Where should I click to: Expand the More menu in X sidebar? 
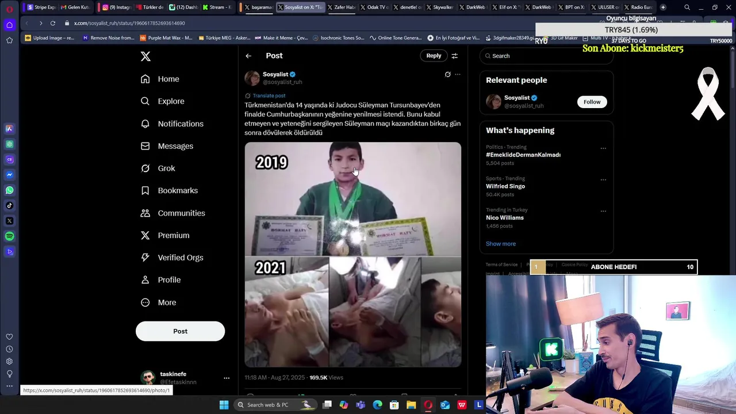pyautogui.click(x=159, y=302)
